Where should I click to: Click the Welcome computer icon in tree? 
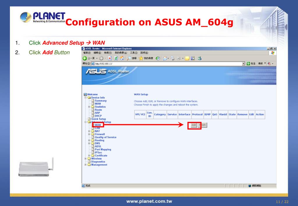coord(85,94)
